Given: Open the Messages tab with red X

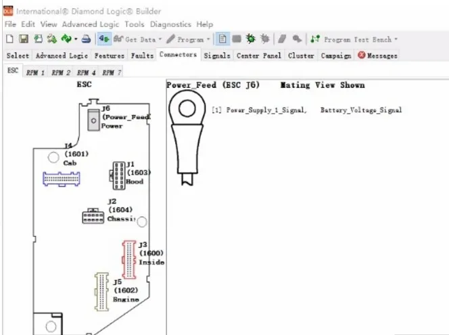Looking at the screenshot, I should (378, 55).
